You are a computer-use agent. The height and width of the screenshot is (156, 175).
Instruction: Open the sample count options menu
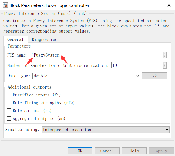[x=165, y=65]
